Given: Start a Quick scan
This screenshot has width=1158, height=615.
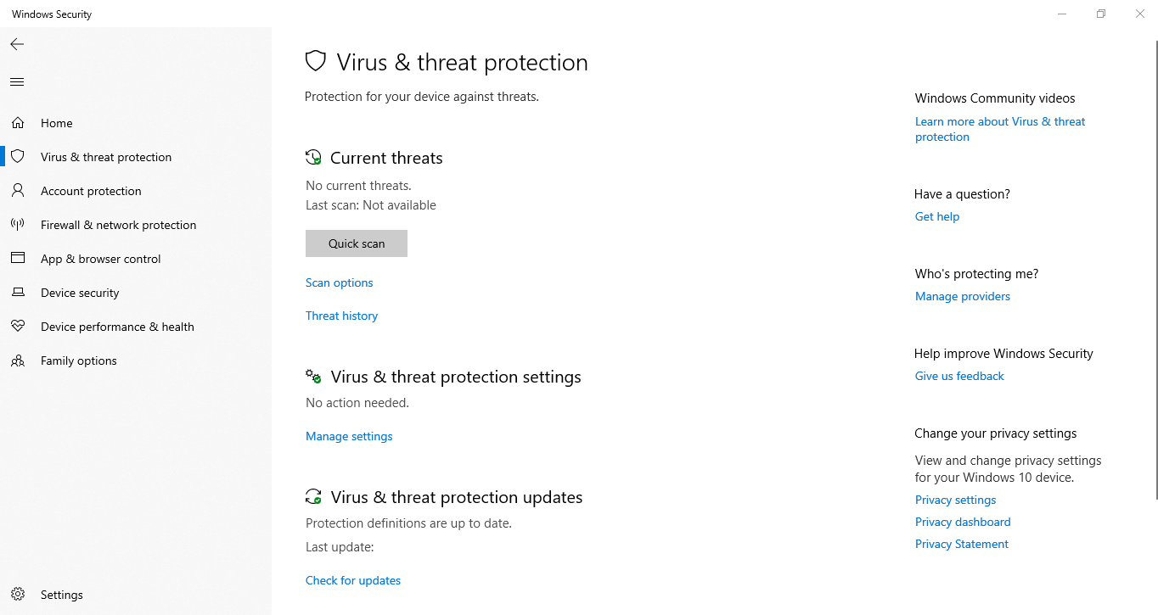Looking at the screenshot, I should click(x=356, y=243).
